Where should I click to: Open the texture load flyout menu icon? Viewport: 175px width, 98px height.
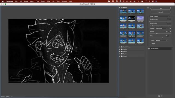click(170, 28)
